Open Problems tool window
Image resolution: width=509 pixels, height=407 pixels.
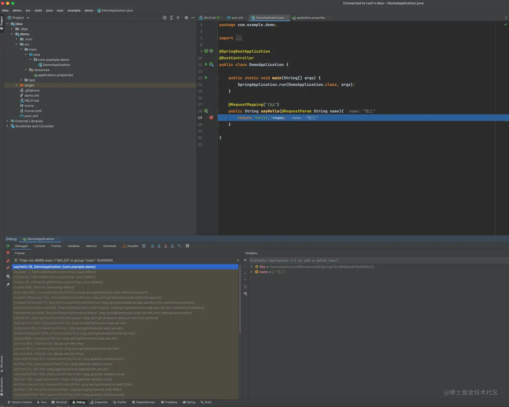tap(169, 402)
